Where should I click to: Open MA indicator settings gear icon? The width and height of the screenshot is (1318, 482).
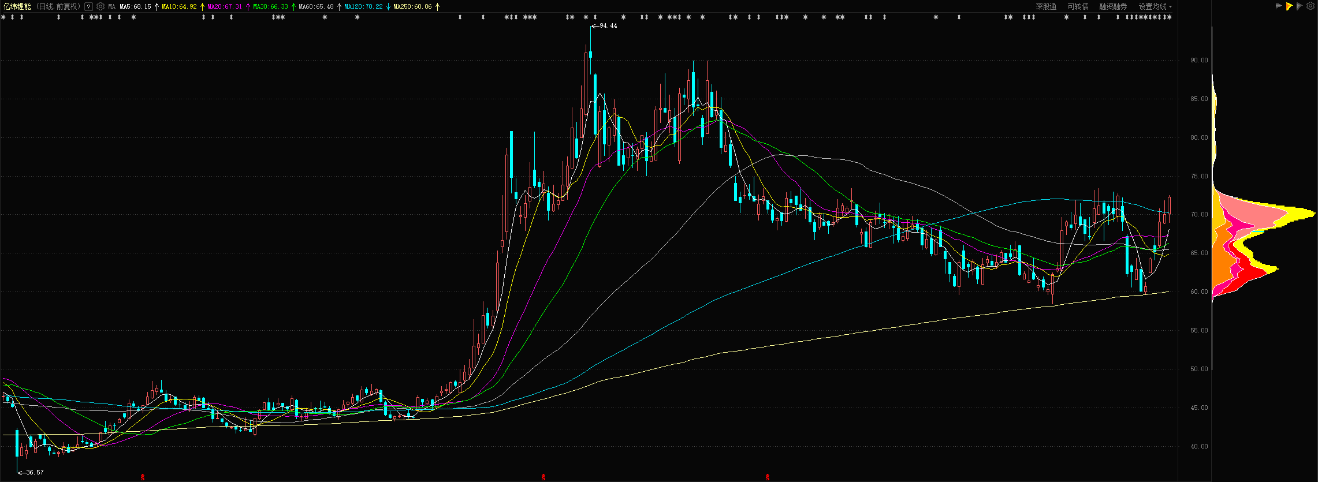(100, 7)
